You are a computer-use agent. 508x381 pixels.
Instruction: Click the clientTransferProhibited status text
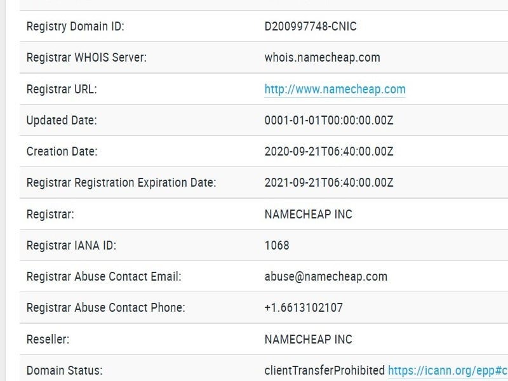(x=324, y=371)
